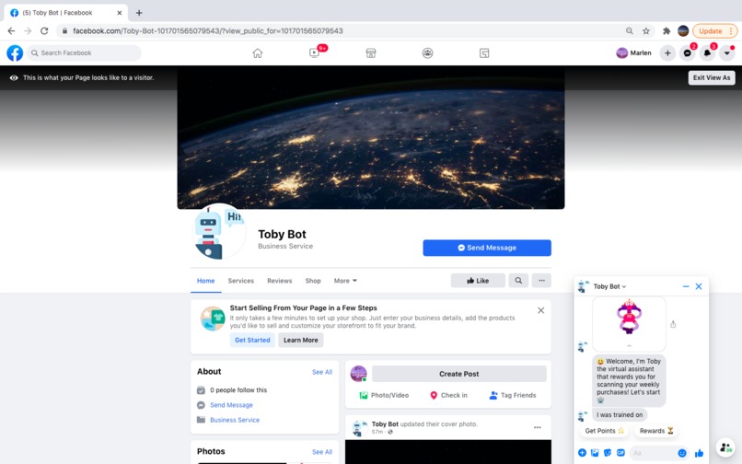This screenshot has height=464, width=742.
Task: Search within the page using magnifier button
Action: pyautogui.click(x=518, y=281)
